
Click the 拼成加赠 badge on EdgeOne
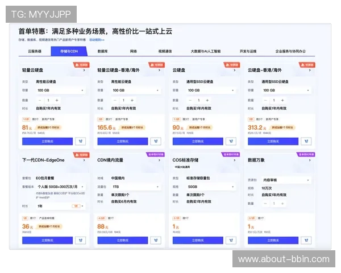click(49, 226)
